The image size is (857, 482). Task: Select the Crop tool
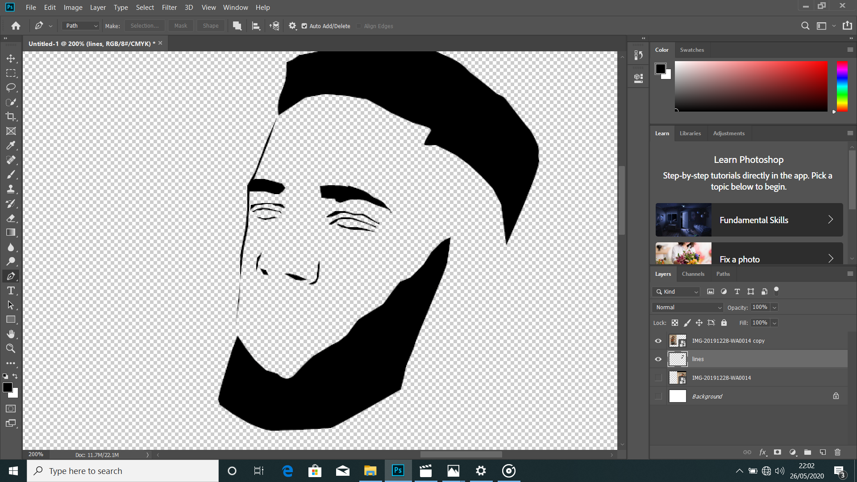(x=11, y=116)
